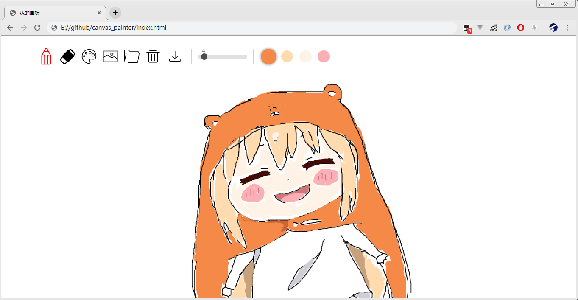
Task: Click the brush size slider handle
Action: (204, 56)
